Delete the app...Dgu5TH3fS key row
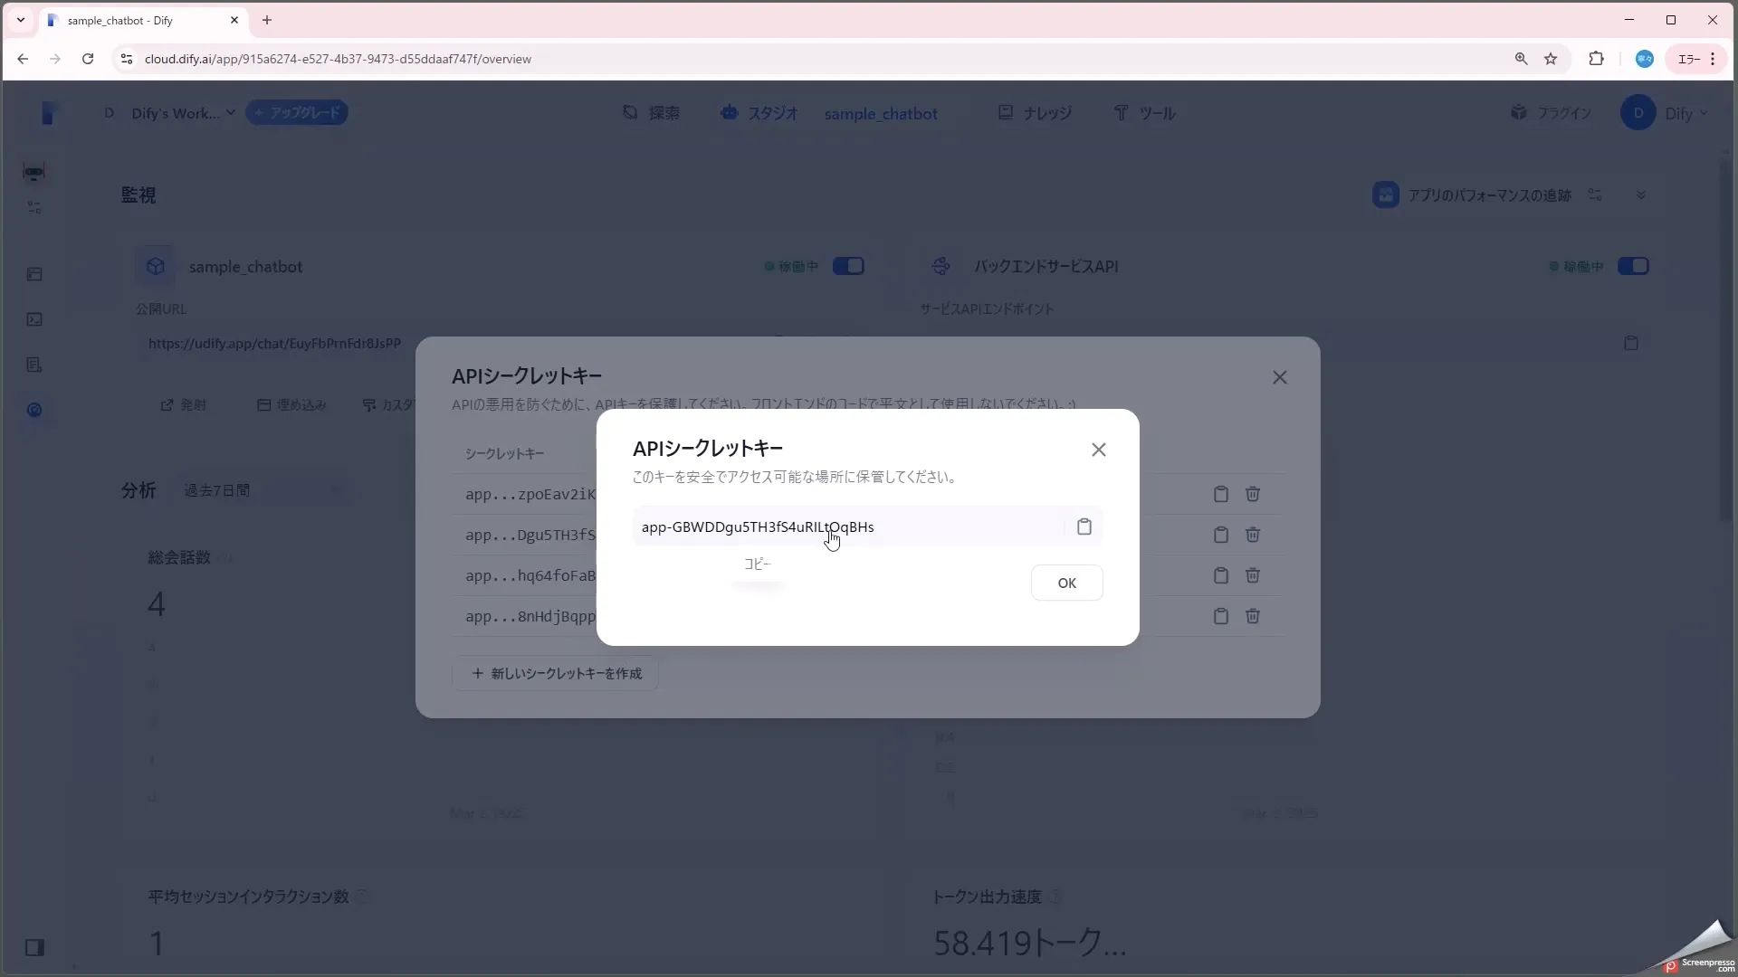The width and height of the screenshot is (1738, 977). tap(1252, 535)
